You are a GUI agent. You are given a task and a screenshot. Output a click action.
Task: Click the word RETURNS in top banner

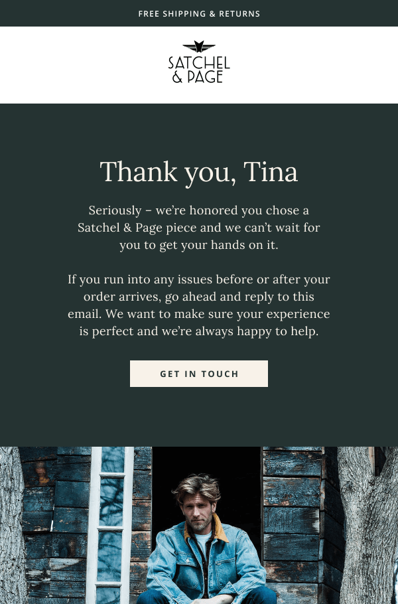point(241,13)
